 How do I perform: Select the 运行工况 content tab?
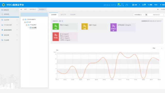click(63, 15)
